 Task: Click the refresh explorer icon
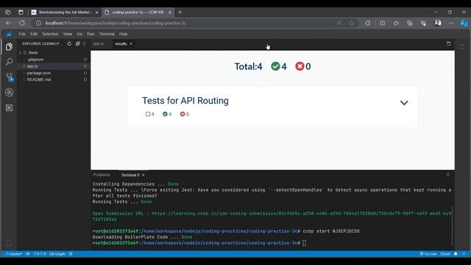tap(69, 44)
